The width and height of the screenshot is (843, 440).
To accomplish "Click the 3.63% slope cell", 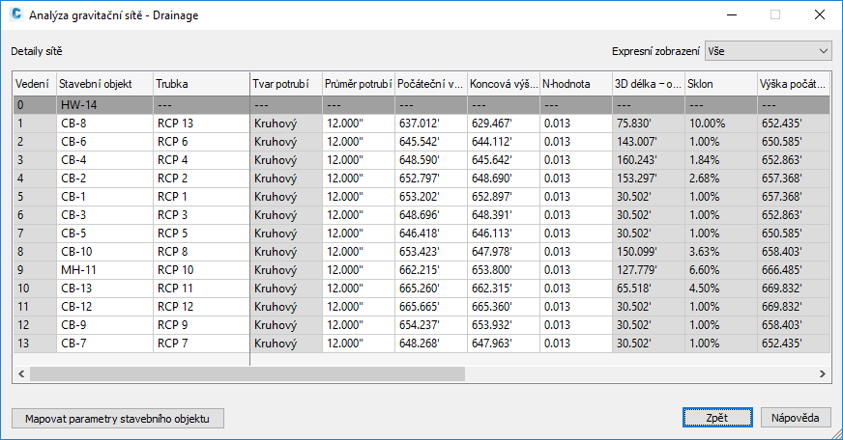I will click(x=721, y=252).
